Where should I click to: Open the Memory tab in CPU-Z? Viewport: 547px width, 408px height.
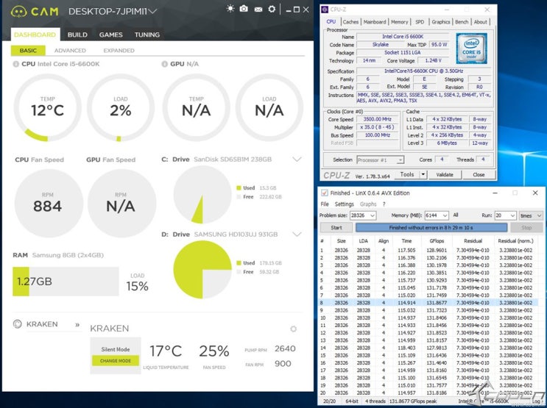[400, 21]
